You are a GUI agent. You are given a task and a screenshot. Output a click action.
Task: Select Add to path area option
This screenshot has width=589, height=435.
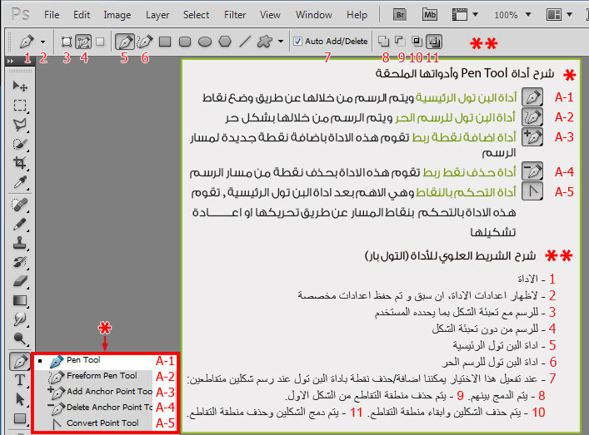383,41
